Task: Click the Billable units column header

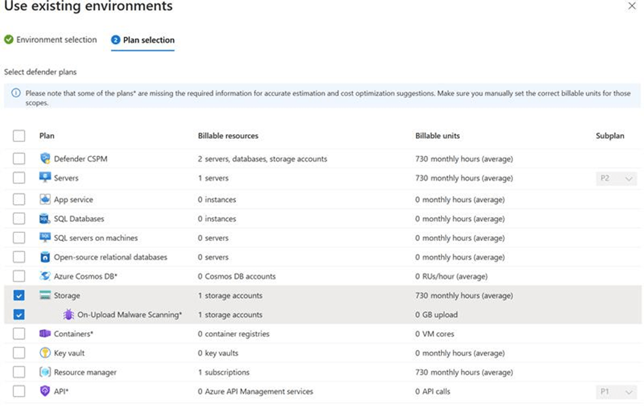Action: [x=437, y=136]
